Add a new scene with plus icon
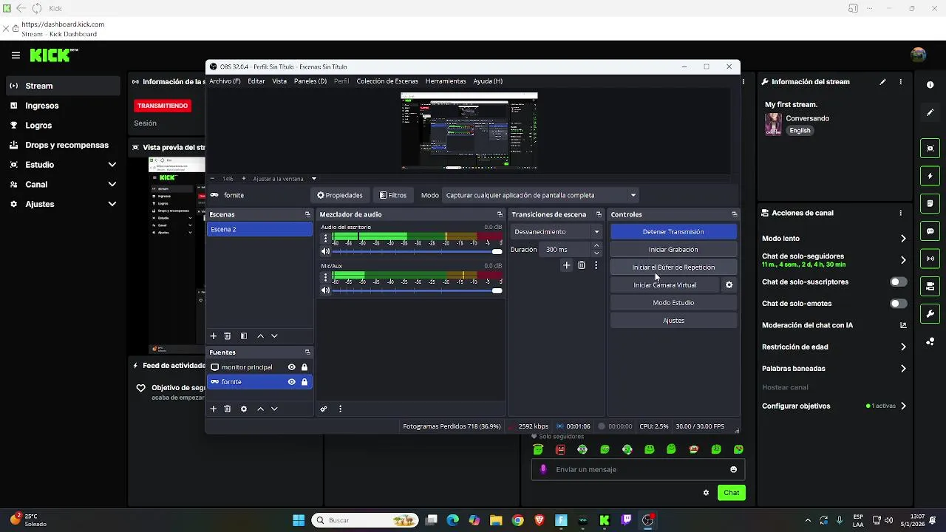The width and height of the screenshot is (946, 532). tap(214, 336)
